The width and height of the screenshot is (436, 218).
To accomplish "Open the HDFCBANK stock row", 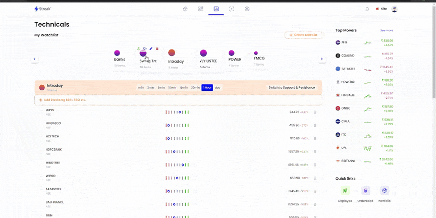I will (x=178, y=151).
